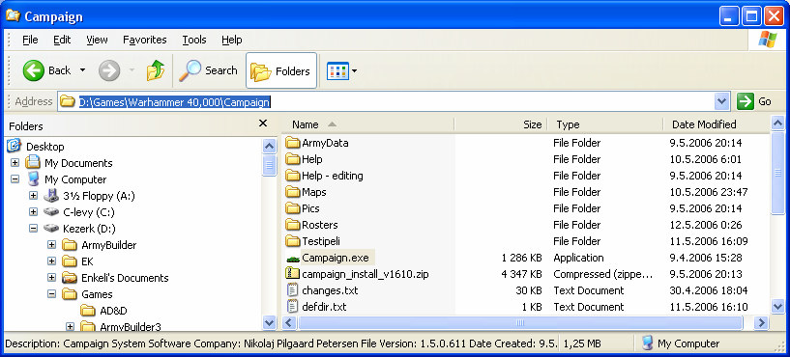
Task: Click the '30.4.2006 18:04' date cell
Action: click(709, 290)
